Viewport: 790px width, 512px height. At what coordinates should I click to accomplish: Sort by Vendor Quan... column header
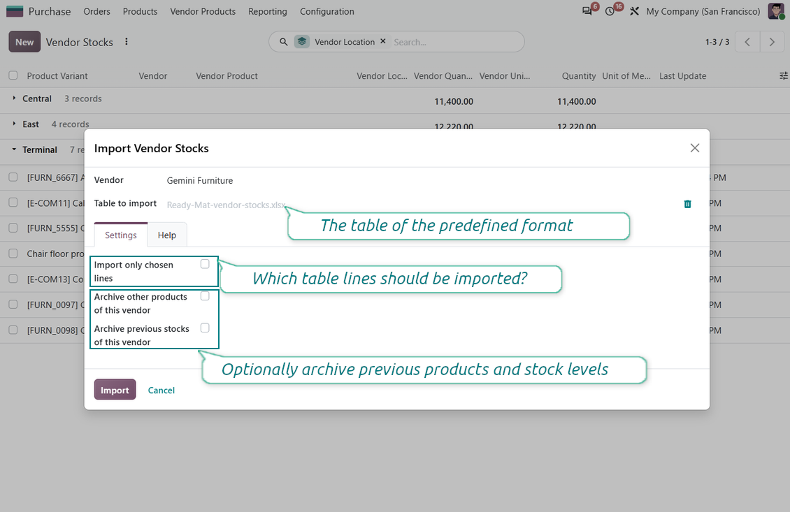click(443, 76)
